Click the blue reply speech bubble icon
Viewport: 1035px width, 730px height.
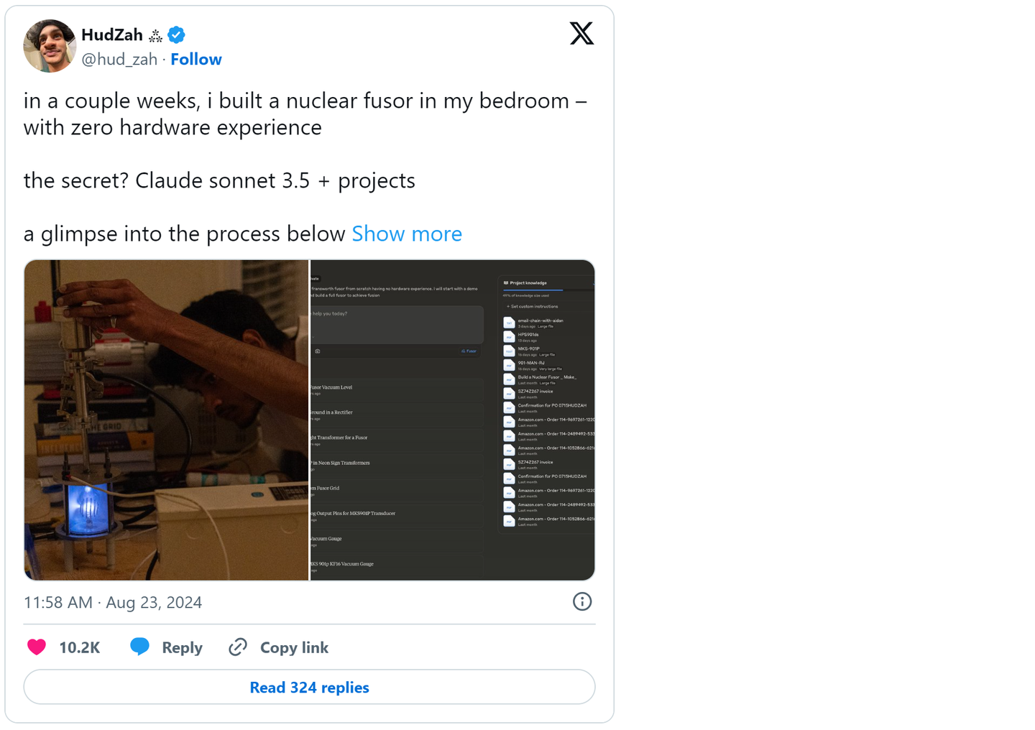tap(139, 647)
